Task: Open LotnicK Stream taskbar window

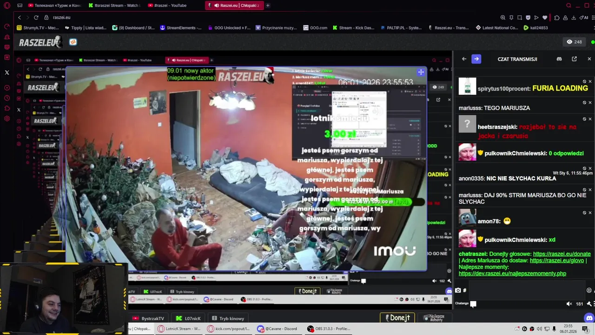Action: (x=179, y=328)
